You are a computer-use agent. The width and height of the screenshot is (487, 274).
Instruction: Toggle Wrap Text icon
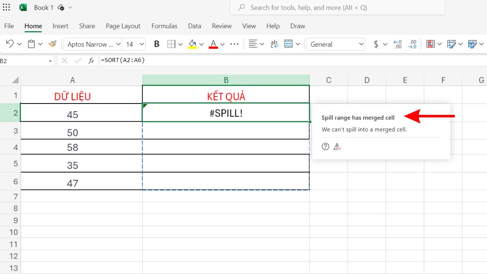point(274,44)
